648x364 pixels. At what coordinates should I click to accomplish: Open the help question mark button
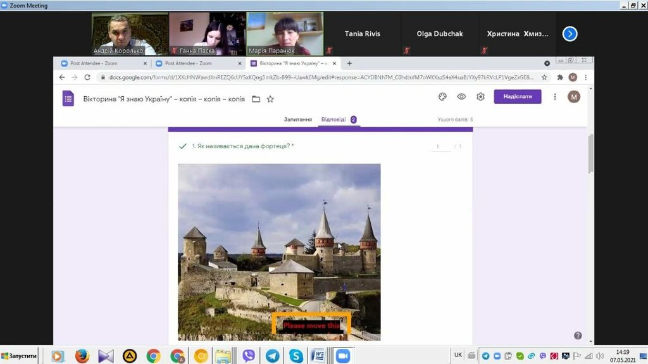point(578,336)
